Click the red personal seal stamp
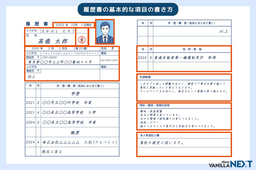 click(81, 39)
